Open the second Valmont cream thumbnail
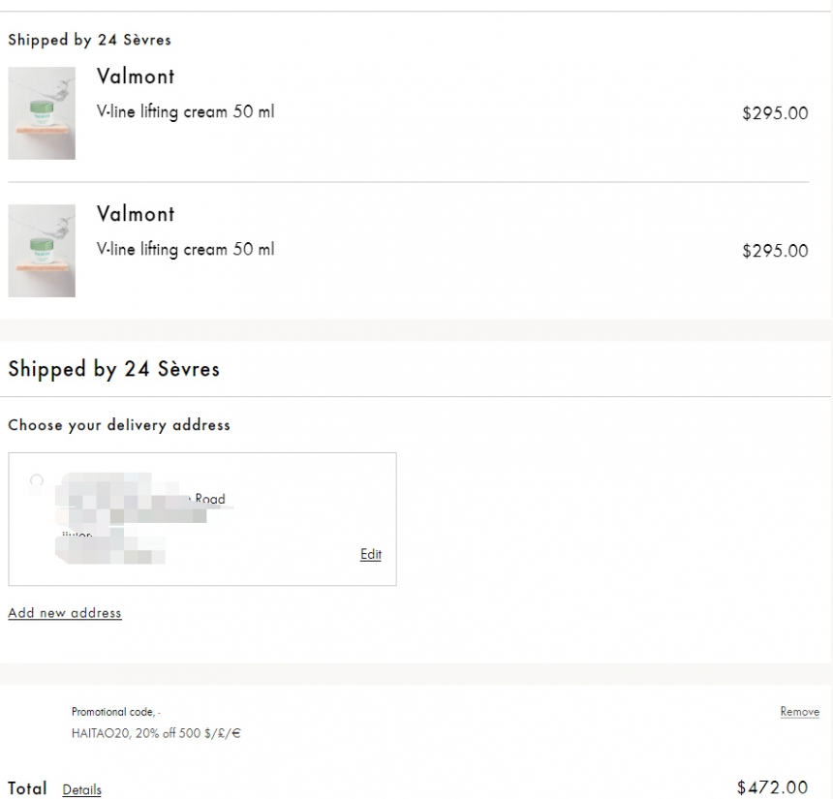The width and height of the screenshot is (833, 799). coord(42,251)
